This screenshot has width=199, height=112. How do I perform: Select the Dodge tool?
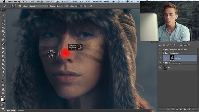3,68
